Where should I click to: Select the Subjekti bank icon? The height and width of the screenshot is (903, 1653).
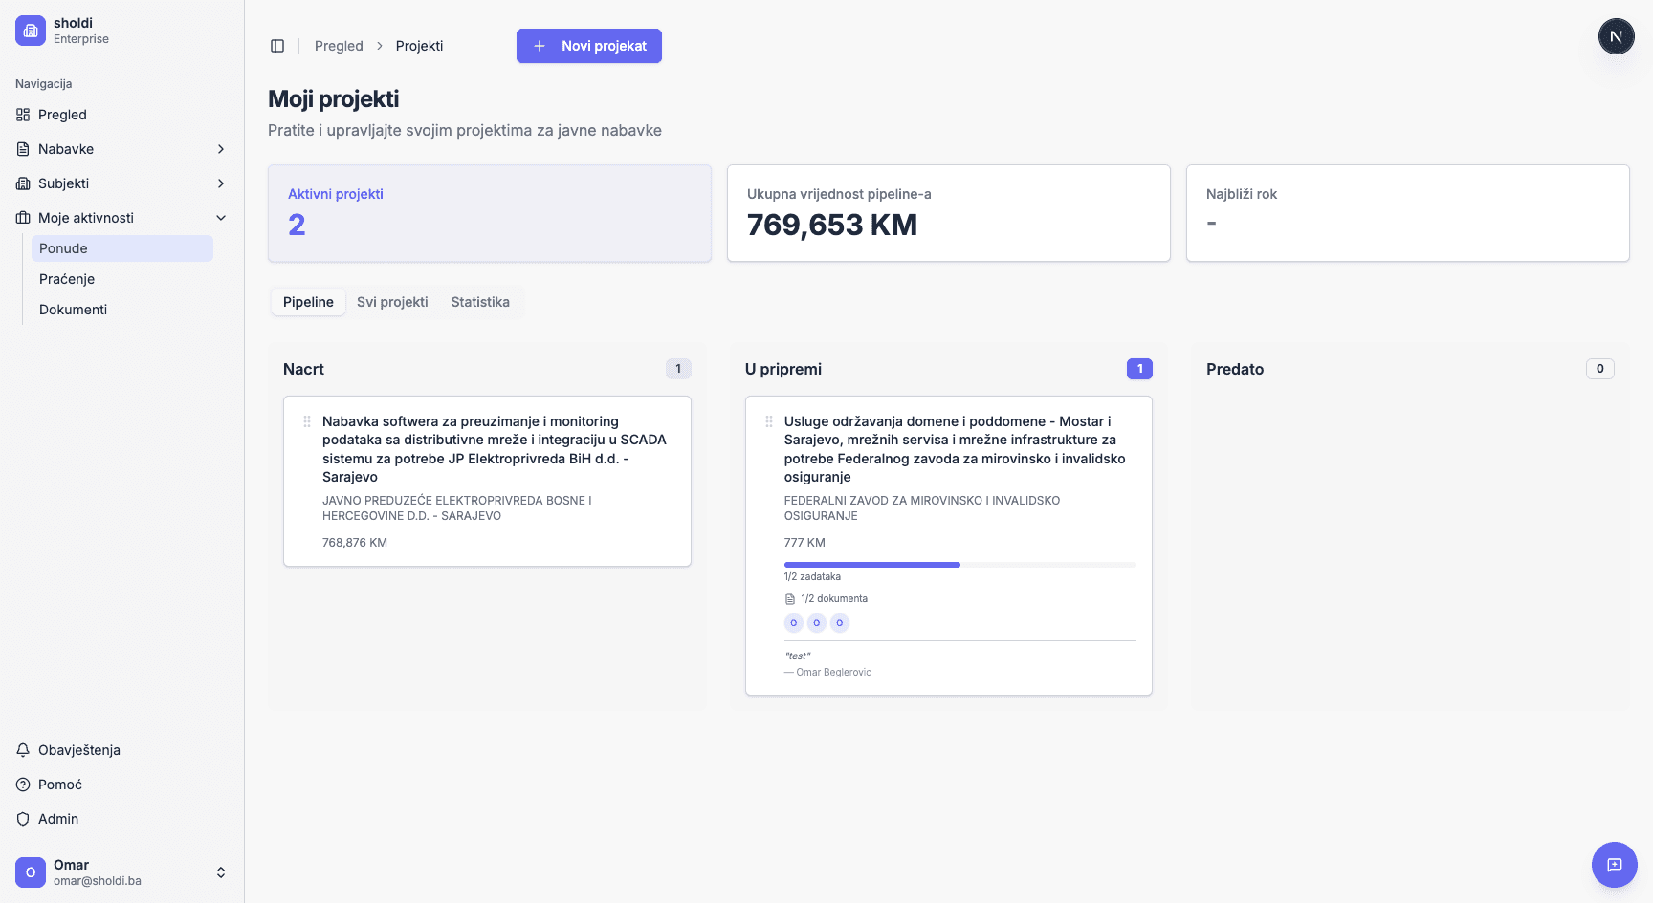tap(21, 183)
